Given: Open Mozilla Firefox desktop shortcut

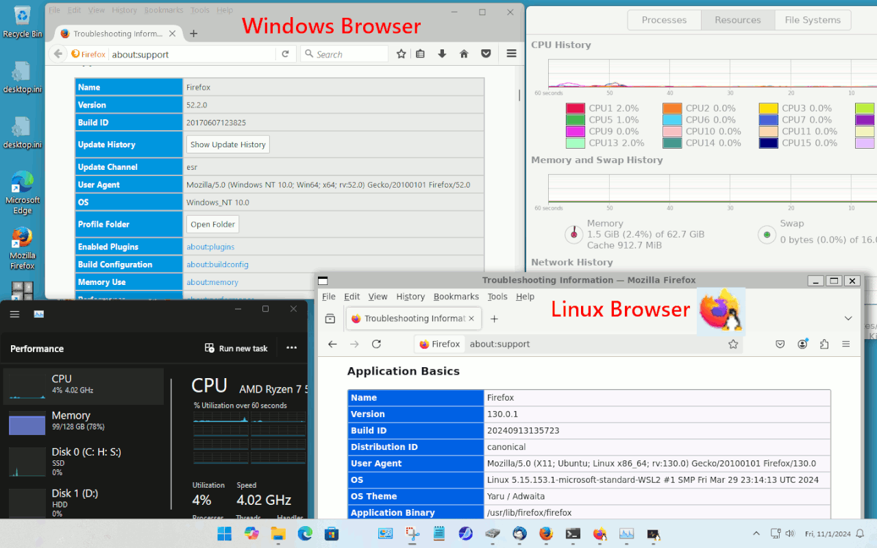Looking at the screenshot, I should (x=23, y=248).
